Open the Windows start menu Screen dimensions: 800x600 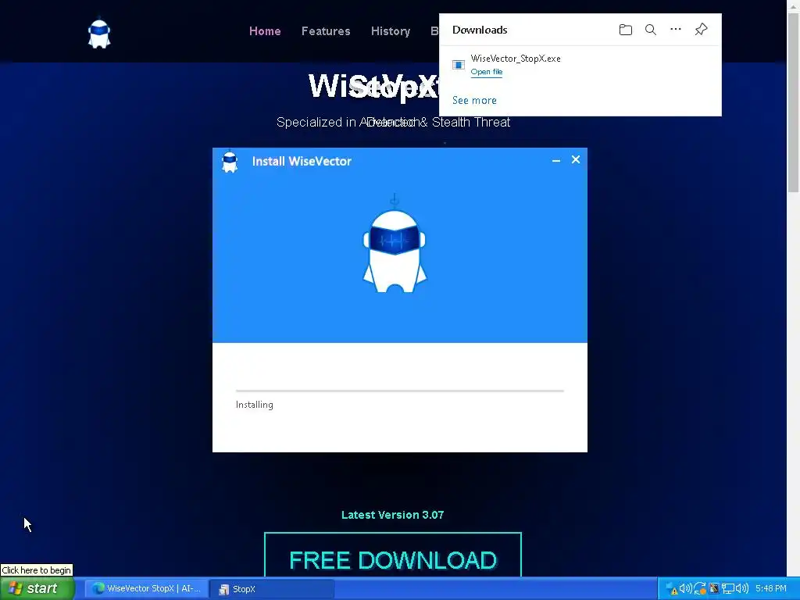tap(37, 588)
